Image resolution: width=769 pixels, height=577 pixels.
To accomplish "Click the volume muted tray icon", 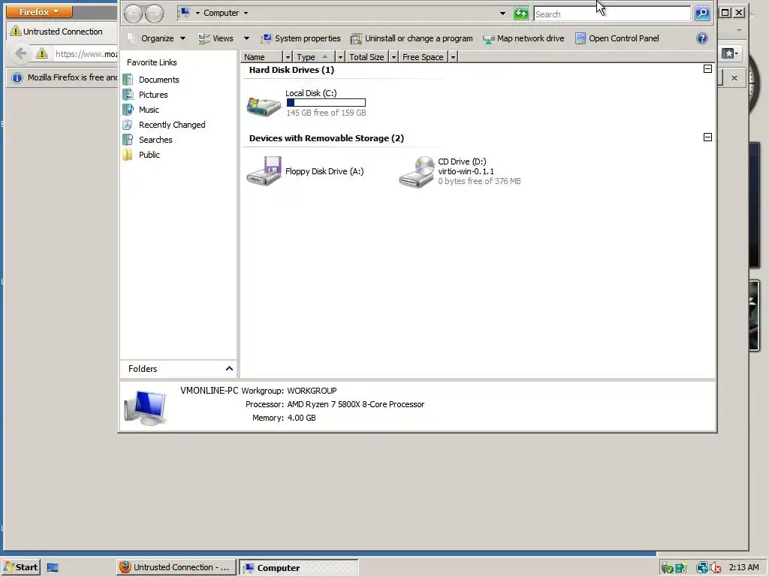I will tap(715, 568).
